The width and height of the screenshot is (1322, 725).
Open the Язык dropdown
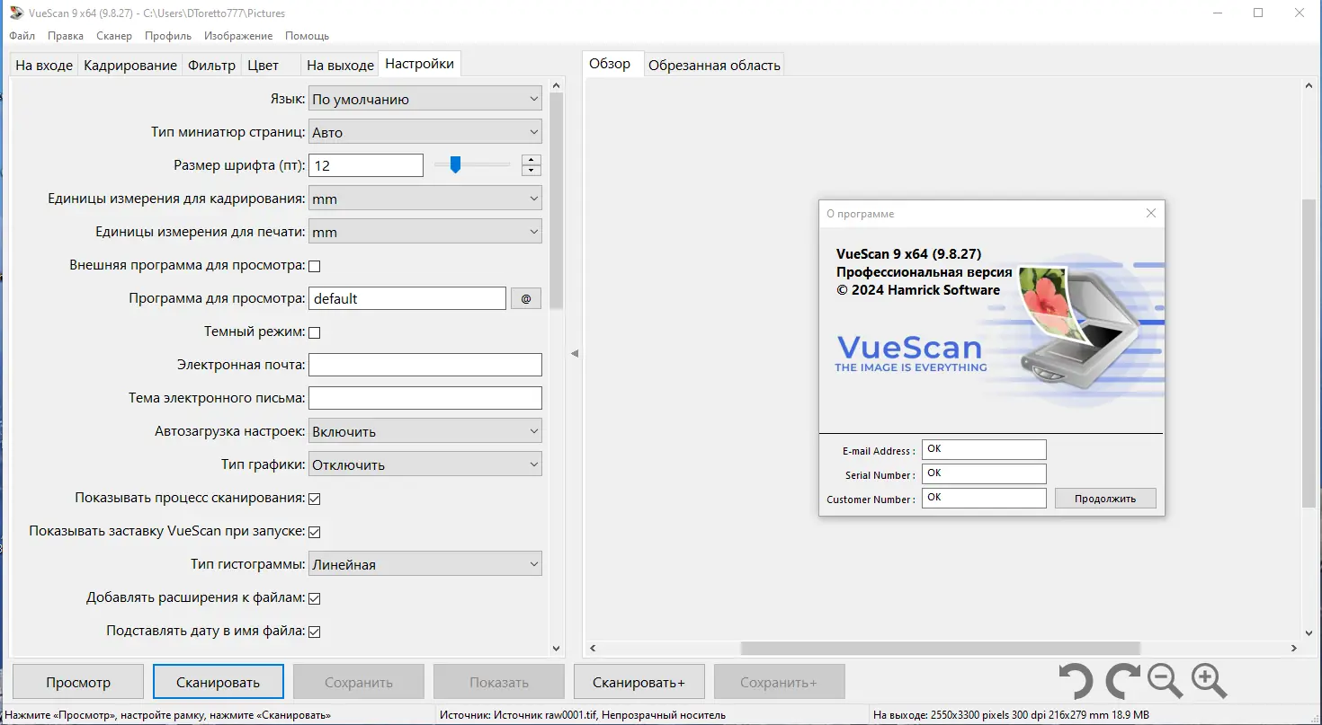[x=424, y=98]
